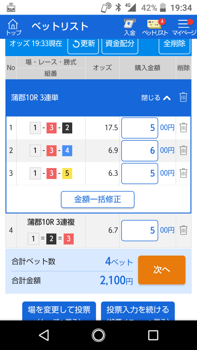Open the deposit (入金) icon
This screenshot has height=350, width=197.
click(130, 27)
